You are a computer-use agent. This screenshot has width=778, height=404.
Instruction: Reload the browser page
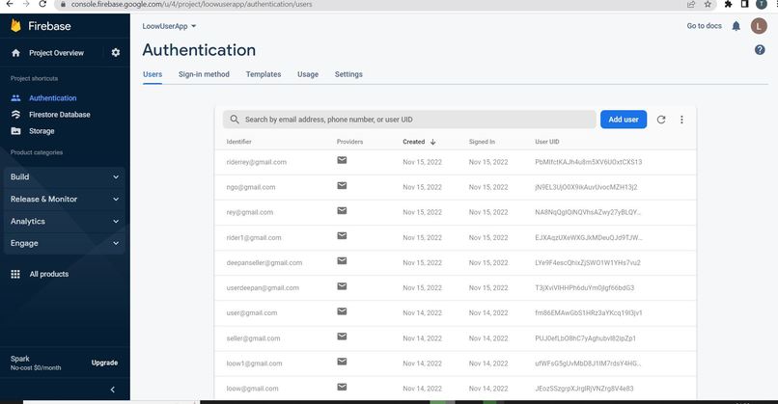point(42,4)
